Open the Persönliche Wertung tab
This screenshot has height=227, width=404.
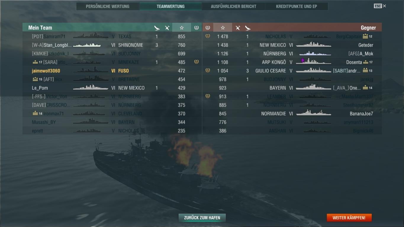click(x=108, y=6)
